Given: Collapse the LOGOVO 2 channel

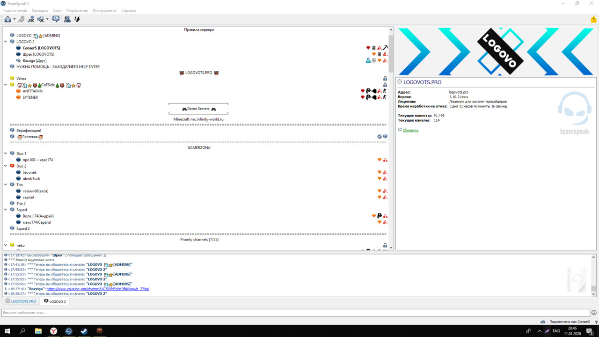Looking at the screenshot, I should (x=6, y=42).
